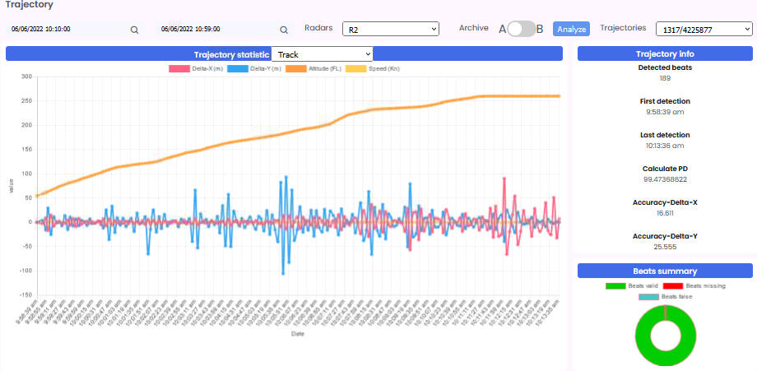757x371 pixels.
Task: Click the Trajectory info panel header
Action: coord(665,54)
